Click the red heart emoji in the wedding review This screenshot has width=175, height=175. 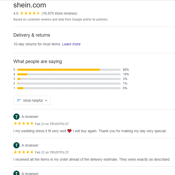[69, 131]
